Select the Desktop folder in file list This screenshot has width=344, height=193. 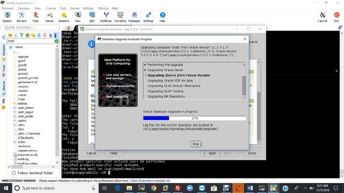point(22,103)
